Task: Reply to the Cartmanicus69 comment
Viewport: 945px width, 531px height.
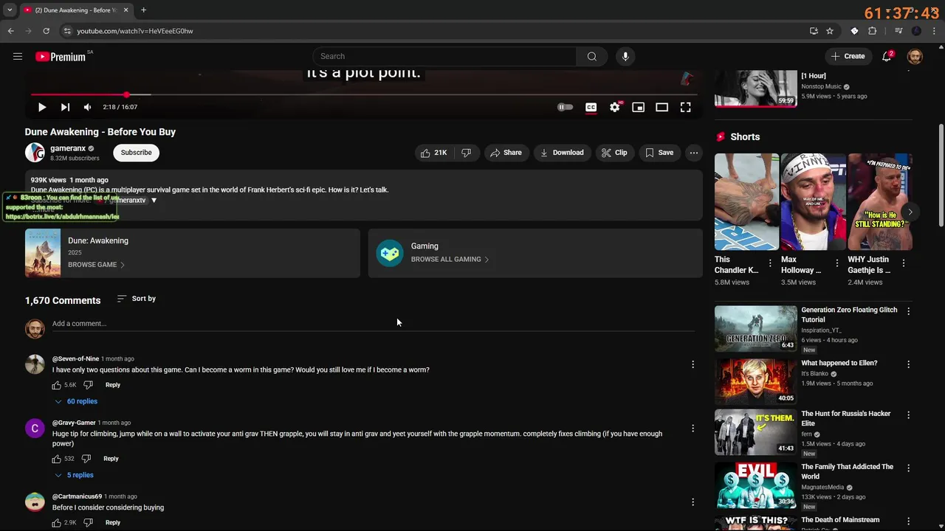Action: click(112, 523)
